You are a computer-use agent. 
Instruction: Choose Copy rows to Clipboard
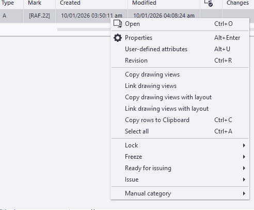180,120
